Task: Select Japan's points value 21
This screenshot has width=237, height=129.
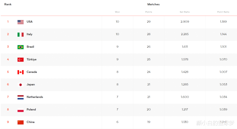Action: 149,84
